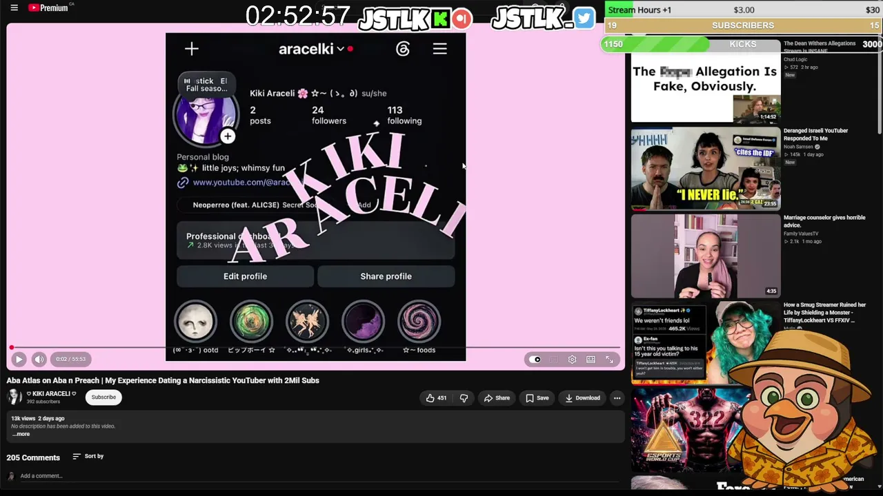
Task: Toggle subtitles in the player
Action: pyautogui.click(x=553, y=360)
